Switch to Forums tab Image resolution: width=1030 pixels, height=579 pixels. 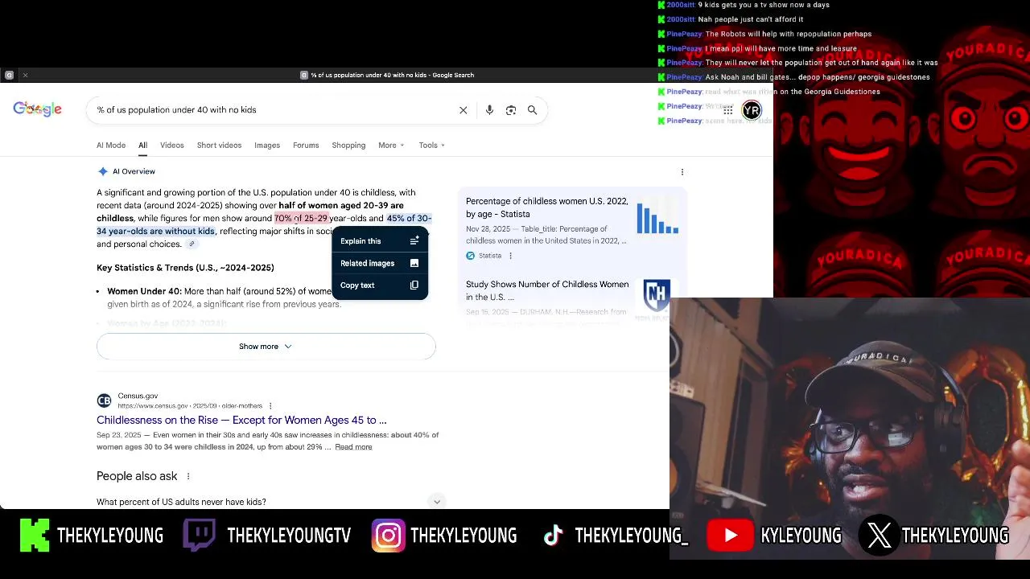pyautogui.click(x=306, y=146)
